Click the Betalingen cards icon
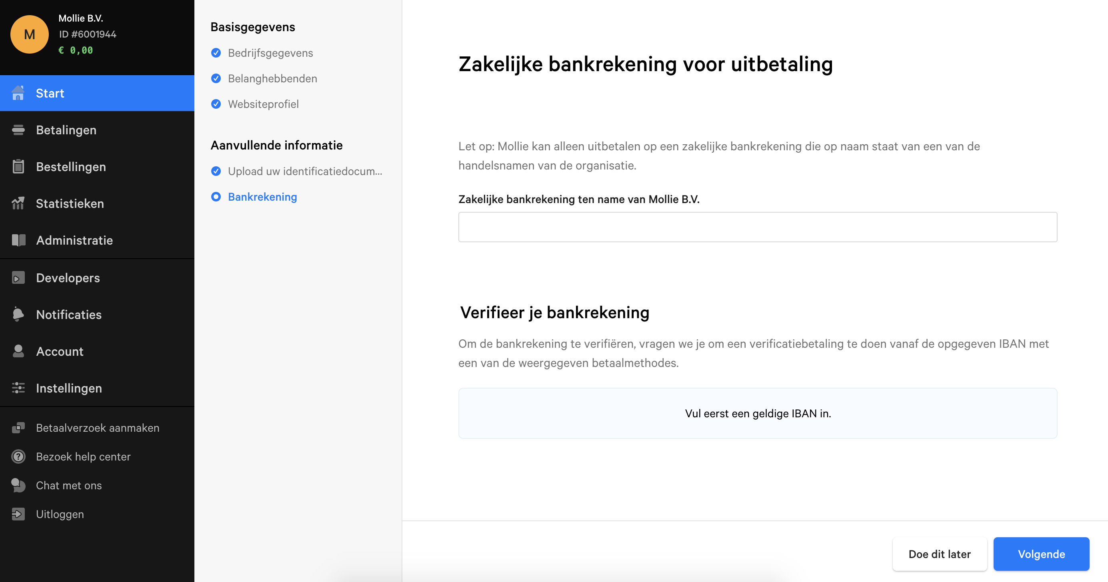 18,130
